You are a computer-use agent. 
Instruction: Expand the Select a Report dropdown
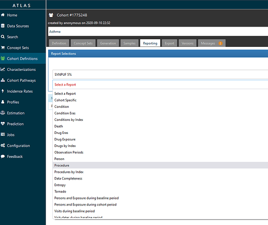pyautogui.click(x=160, y=84)
